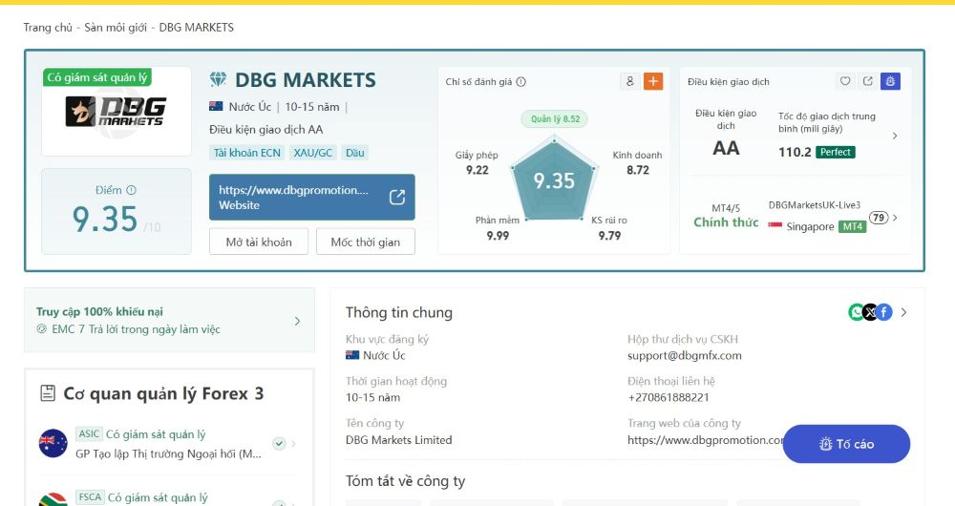Screen dimensions: 955x506
Task: Go to Trang chủ breadcrumb
Action: click(48, 28)
